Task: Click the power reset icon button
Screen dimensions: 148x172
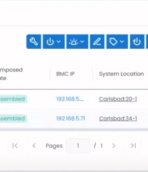Action: click(137, 42)
